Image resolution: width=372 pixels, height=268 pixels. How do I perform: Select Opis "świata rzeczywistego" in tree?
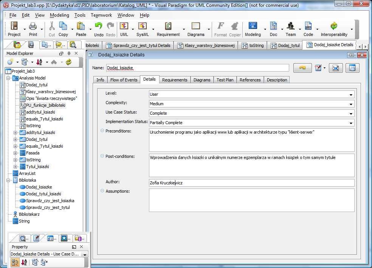coord(51,98)
